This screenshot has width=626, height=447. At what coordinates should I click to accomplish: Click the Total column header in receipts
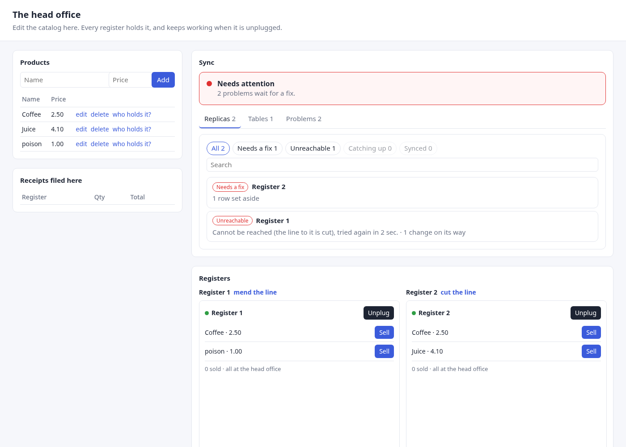(x=138, y=197)
